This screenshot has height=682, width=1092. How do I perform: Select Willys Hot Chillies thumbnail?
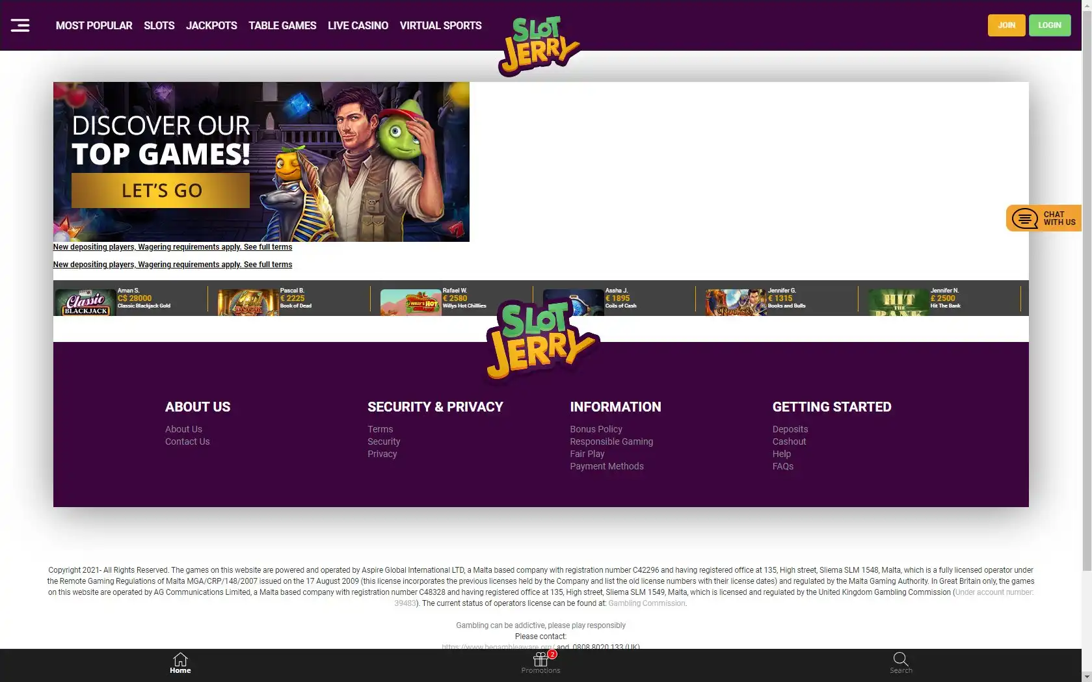tap(410, 302)
